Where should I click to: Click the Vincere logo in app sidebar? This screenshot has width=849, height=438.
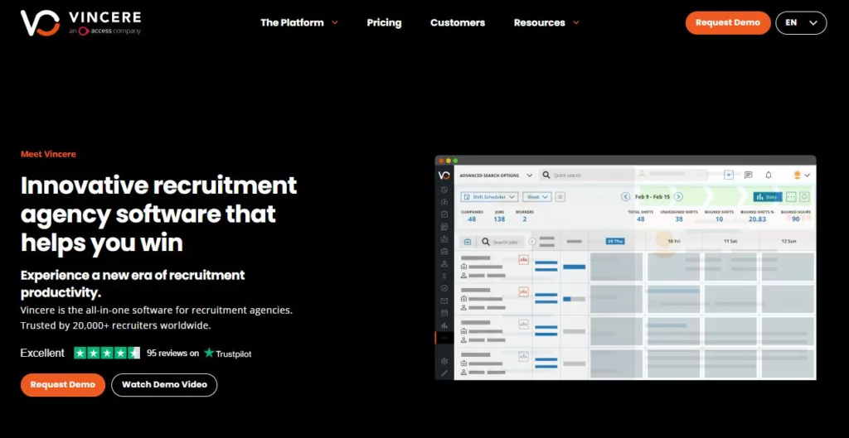(444, 176)
